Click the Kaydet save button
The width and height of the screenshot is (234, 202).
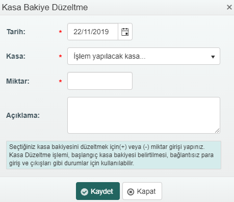point(98,191)
